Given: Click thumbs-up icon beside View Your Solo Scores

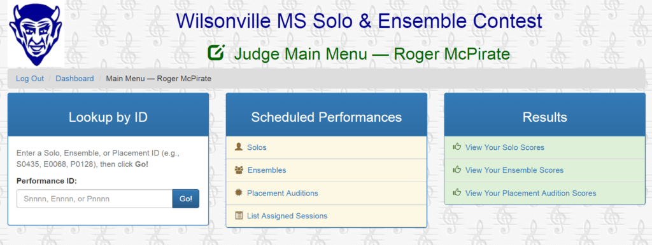Looking at the screenshot, I should pyautogui.click(x=457, y=147).
